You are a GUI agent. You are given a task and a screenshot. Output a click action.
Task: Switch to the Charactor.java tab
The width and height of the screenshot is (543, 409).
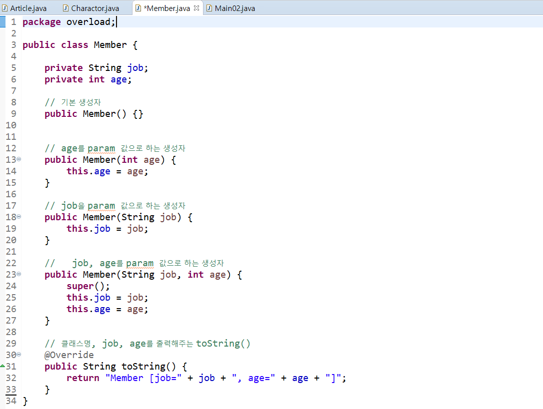tap(91, 8)
